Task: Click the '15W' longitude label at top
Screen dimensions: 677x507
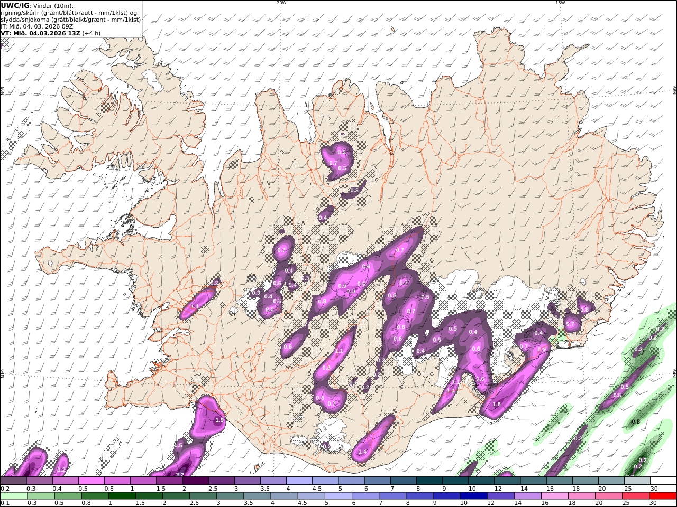Action: pos(560,3)
